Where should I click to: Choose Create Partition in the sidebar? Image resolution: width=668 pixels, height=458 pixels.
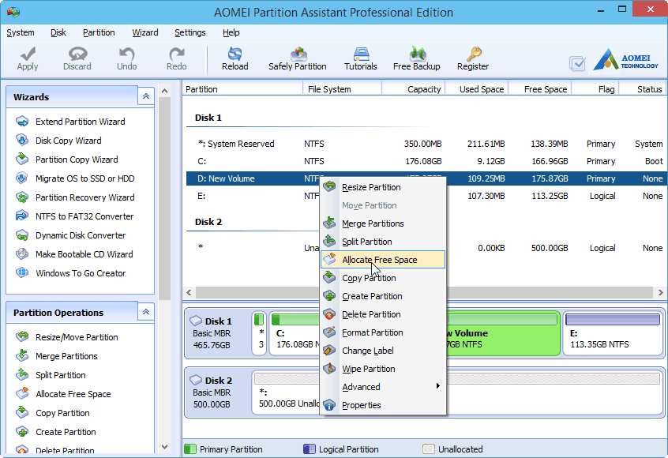(56, 432)
